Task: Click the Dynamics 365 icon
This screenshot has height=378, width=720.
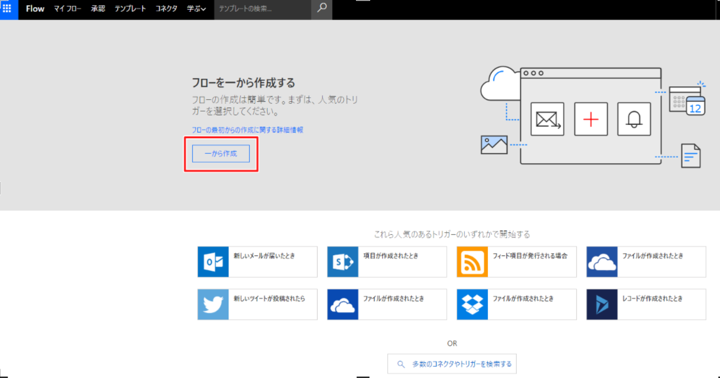Action: 602,304
